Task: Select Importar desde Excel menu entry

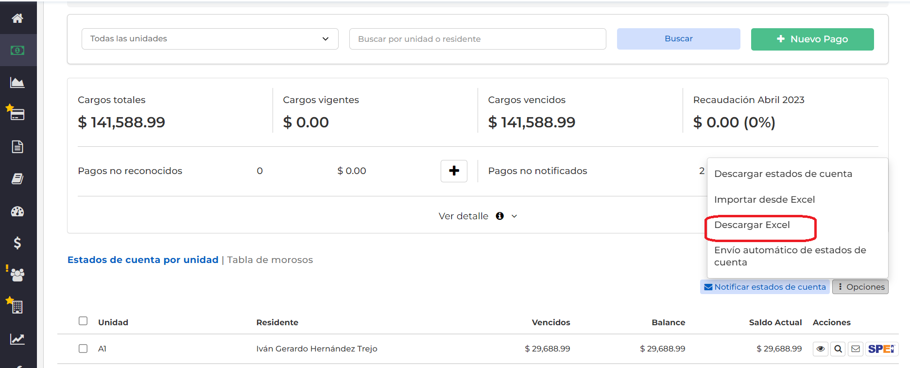Action: [764, 200]
